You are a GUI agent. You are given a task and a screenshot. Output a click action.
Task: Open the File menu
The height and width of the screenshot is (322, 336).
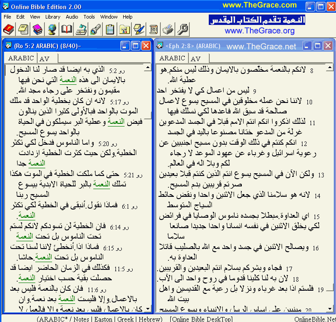[7, 17]
